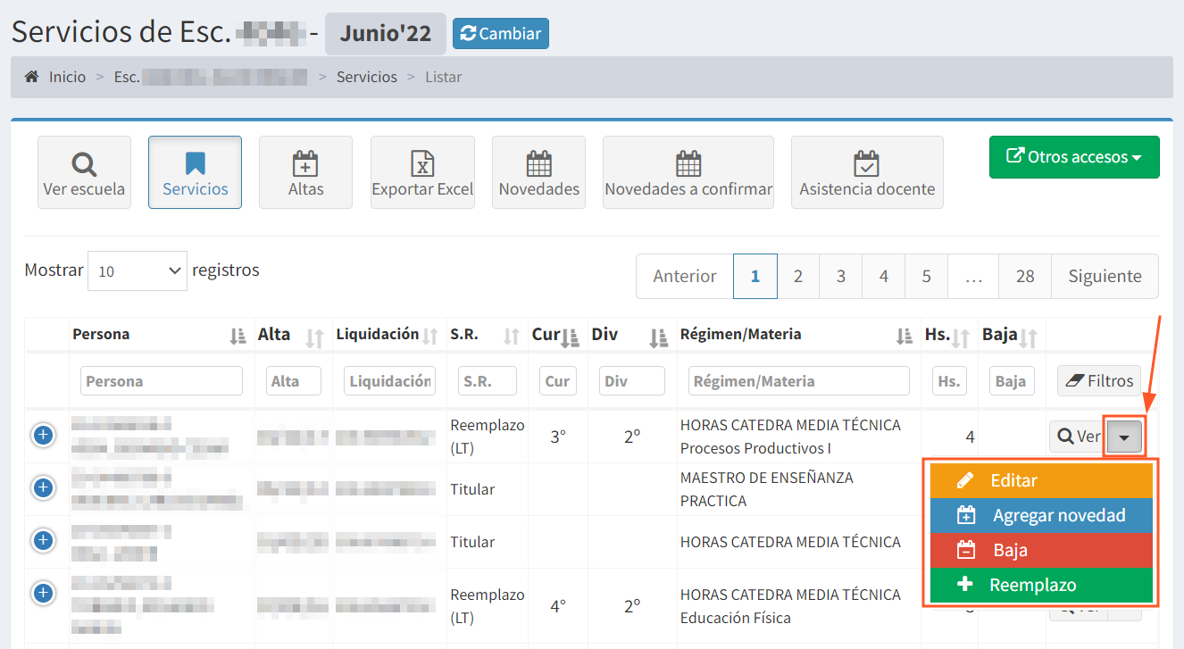Sort table by Baja column
The height and width of the screenshot is (649, 1184).
pos(1012,335)
